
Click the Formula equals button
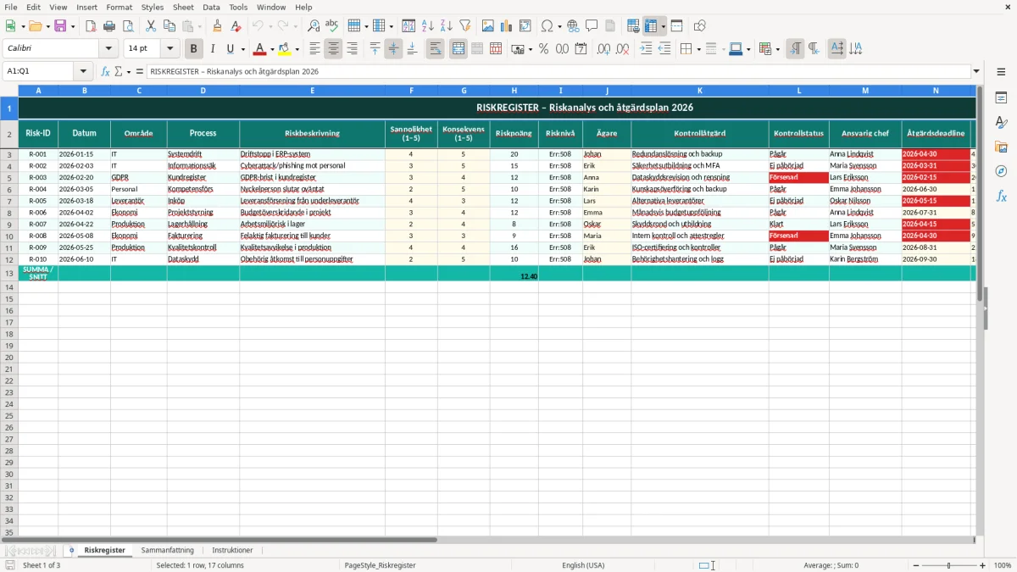[x=140, y=71]
